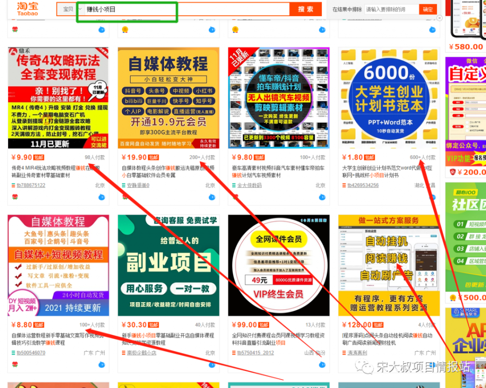
Task: Click the 包邮 badge next to ¥9.90
Action: pos(39,157)
